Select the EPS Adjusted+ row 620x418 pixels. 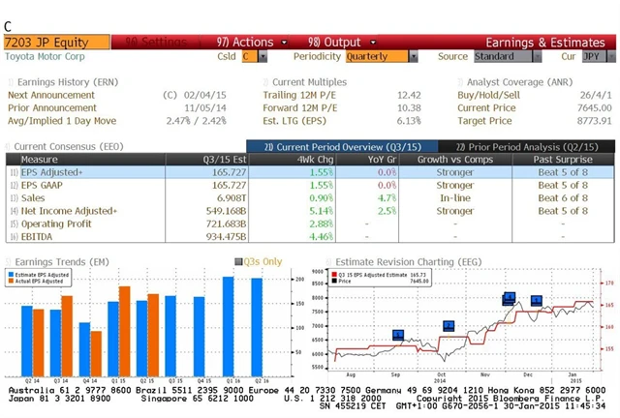[x=310, y=172]
